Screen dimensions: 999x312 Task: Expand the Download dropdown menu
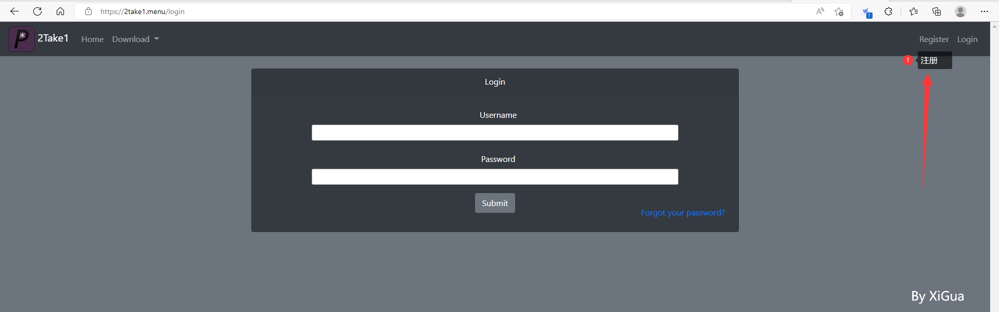135,39
